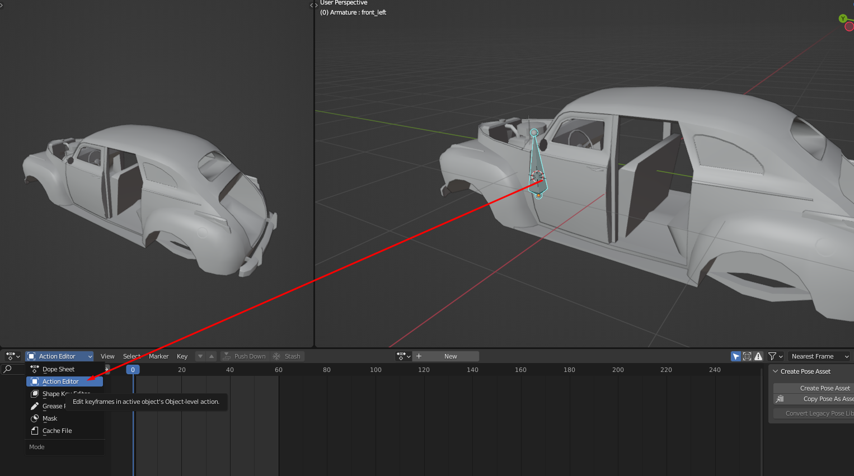Choose Cache File mode

click(x=57, y=431)
